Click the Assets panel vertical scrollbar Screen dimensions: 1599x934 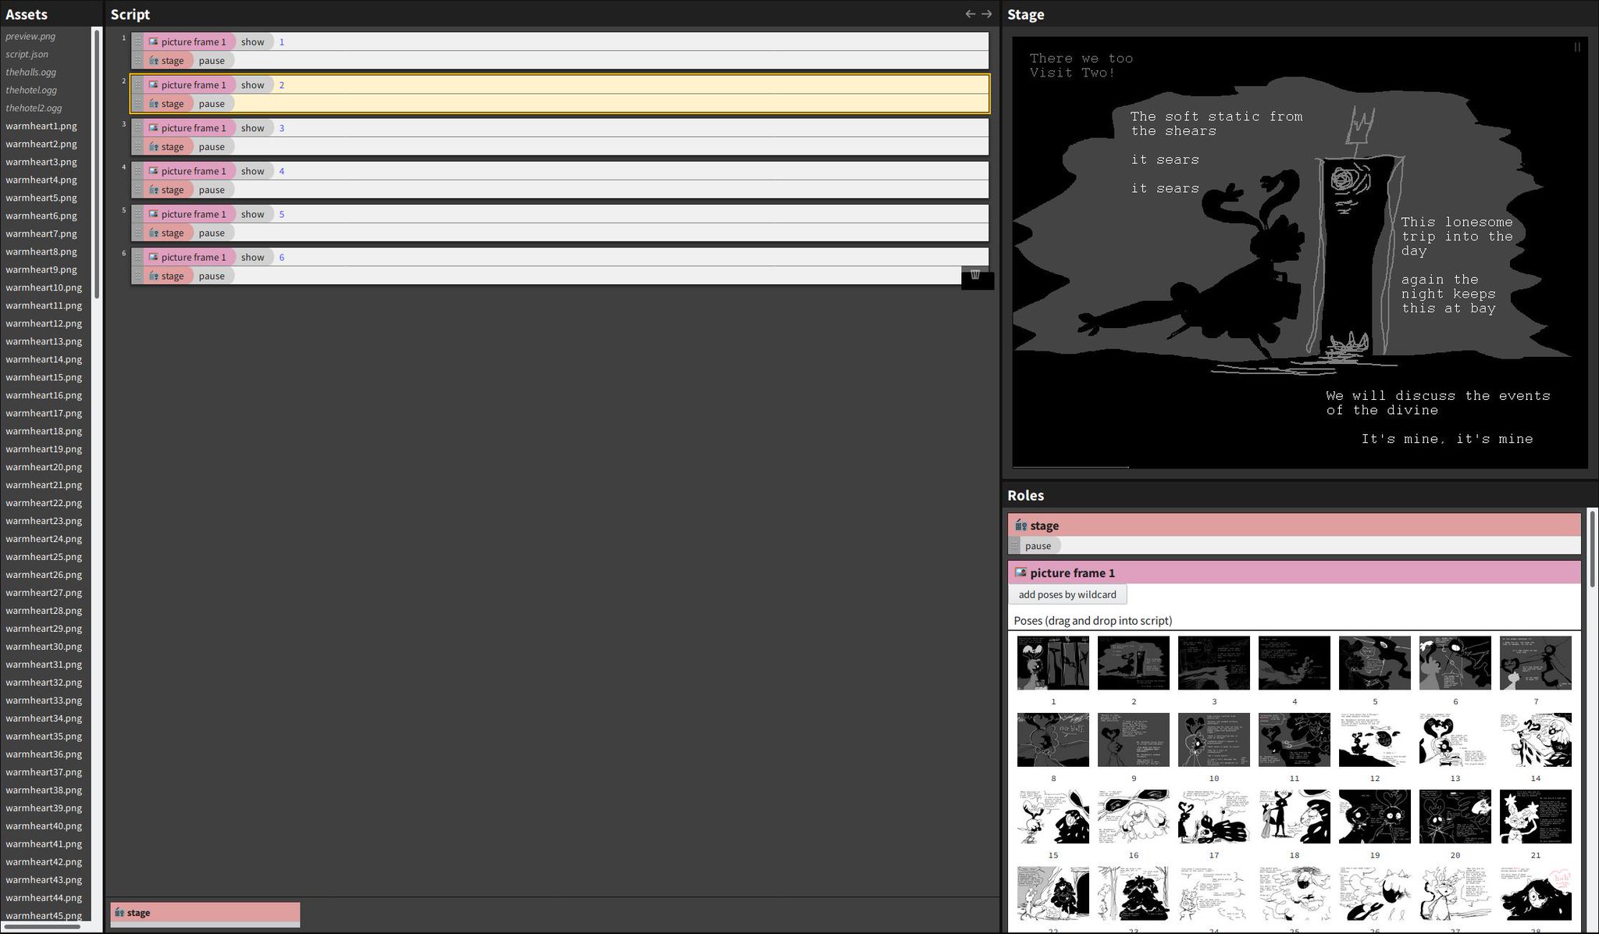97,164
